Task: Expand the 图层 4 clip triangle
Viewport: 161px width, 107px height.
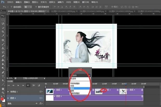Action: 128,90
